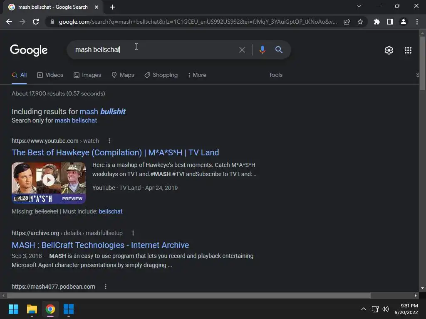Search only for mash bellschat
The image size is (426, 319).
76,120
